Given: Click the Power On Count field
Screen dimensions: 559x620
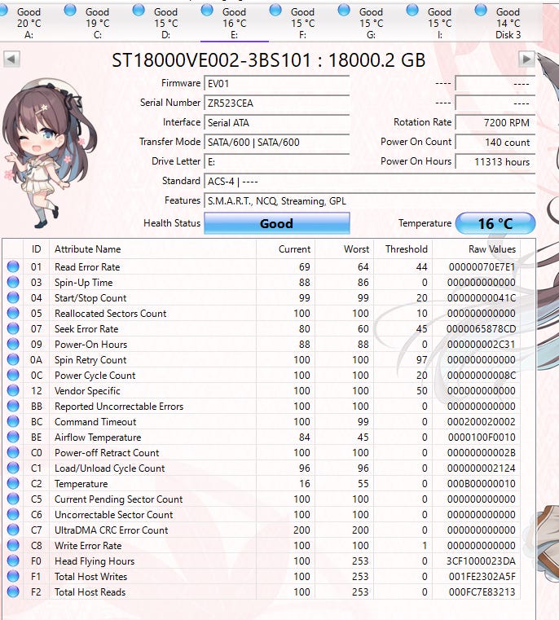Looking at the screenshot, I should pyautogui.click(x=495, y=143).
